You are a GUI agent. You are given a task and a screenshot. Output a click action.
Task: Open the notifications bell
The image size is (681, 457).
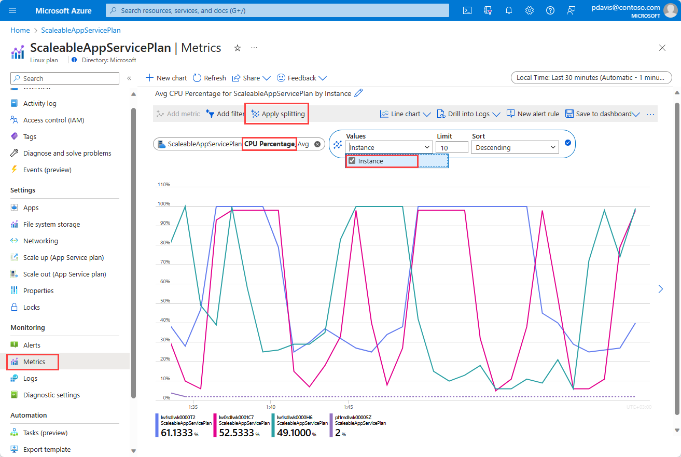click(509, 10)
